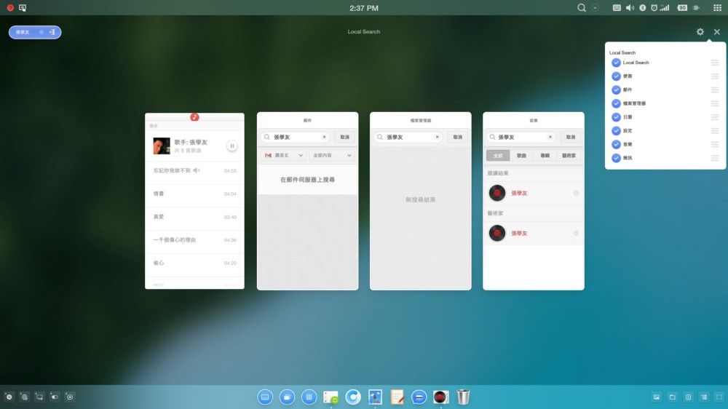Click 在郵件伺服器上搜尋 to search mail server
Image resolution: width=728 pixels, height=409 pixels.
(307, 179)
